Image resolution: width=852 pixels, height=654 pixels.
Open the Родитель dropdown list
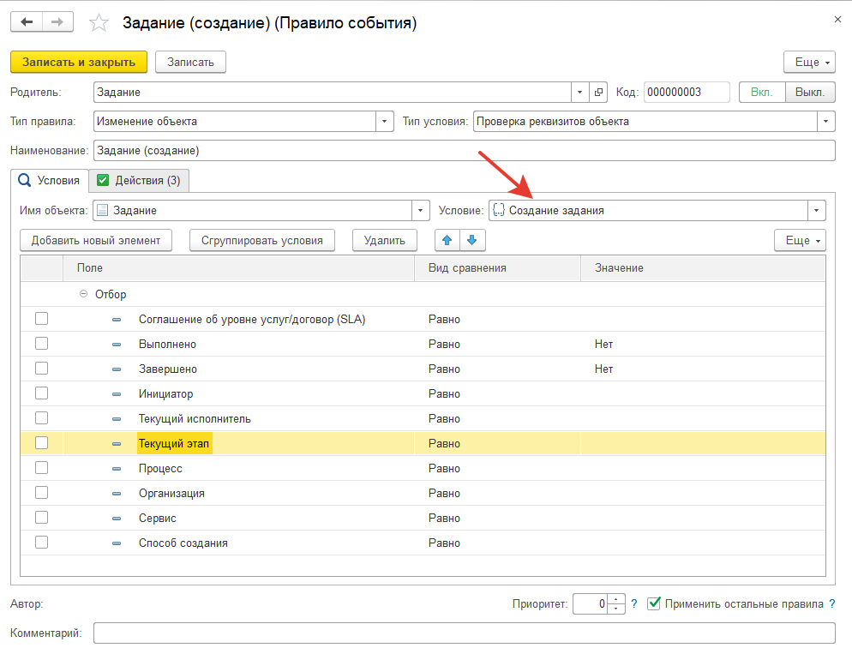click(x=579, y=93)
